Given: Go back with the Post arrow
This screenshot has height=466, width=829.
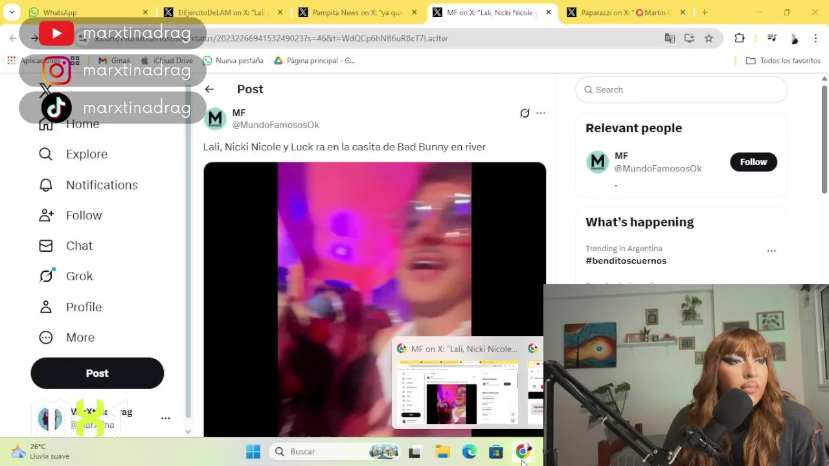Looking at the screenshot, I should pyautogui.click(x=209, y=89).
